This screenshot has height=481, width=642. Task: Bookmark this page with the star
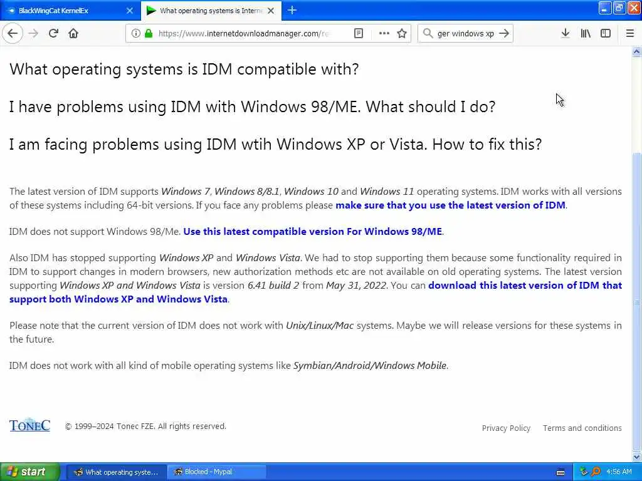[402, 34]
